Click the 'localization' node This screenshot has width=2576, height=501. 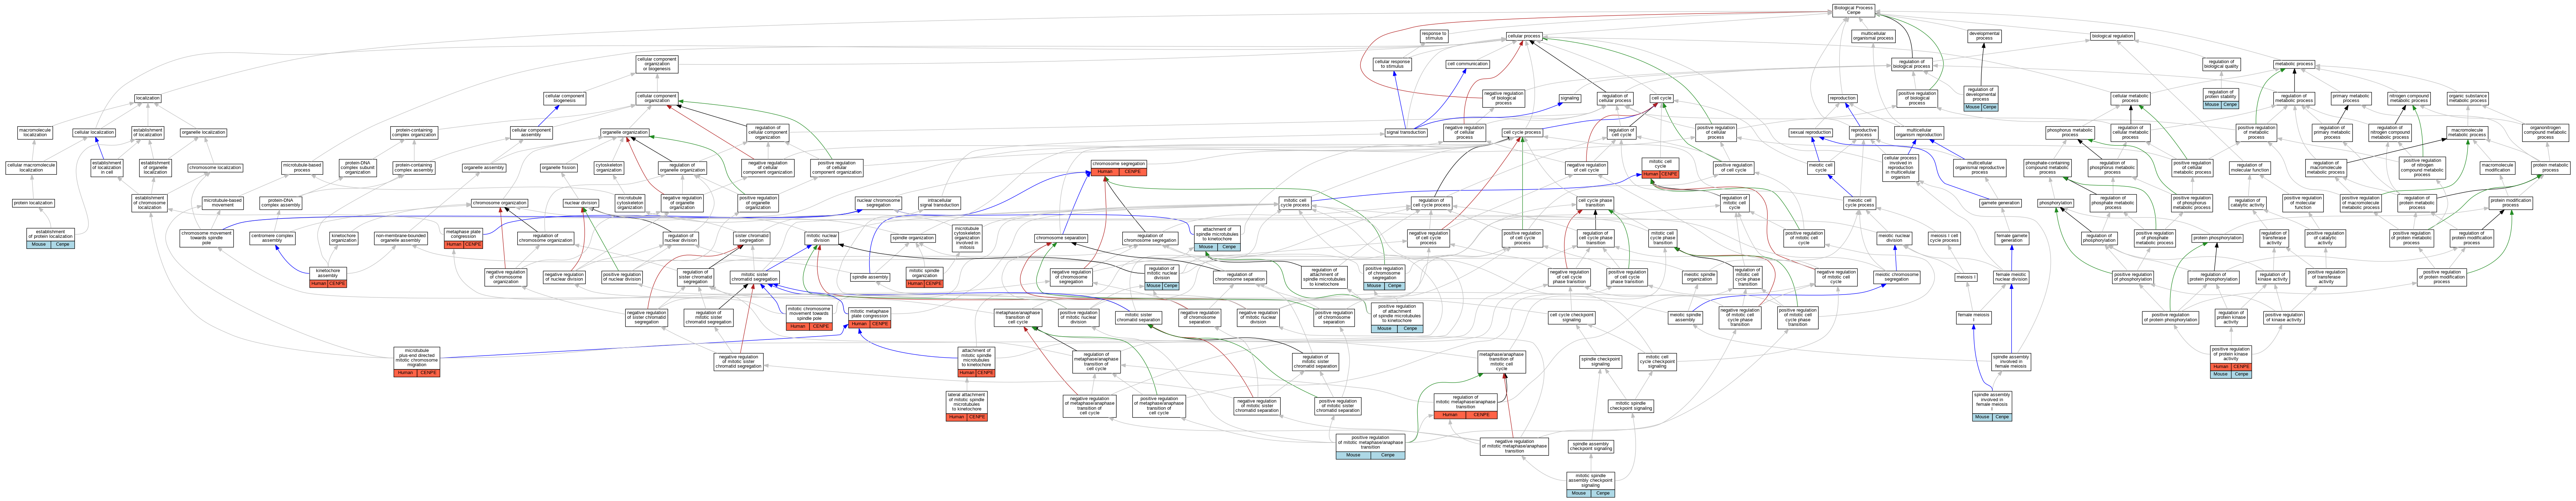tap(148, 98)
